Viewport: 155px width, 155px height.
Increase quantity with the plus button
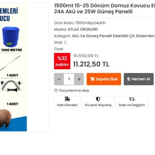pos(79,79)
